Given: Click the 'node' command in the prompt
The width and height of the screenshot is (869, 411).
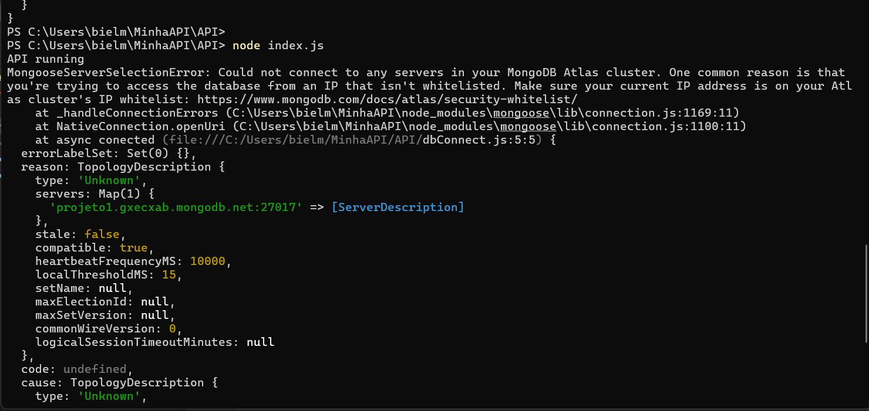Looking at the screenshot, I should point(247,46).
